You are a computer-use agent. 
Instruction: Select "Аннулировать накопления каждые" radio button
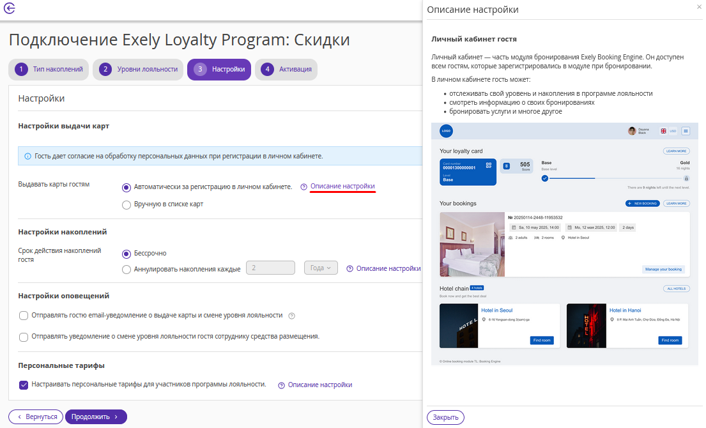(127, 270)
